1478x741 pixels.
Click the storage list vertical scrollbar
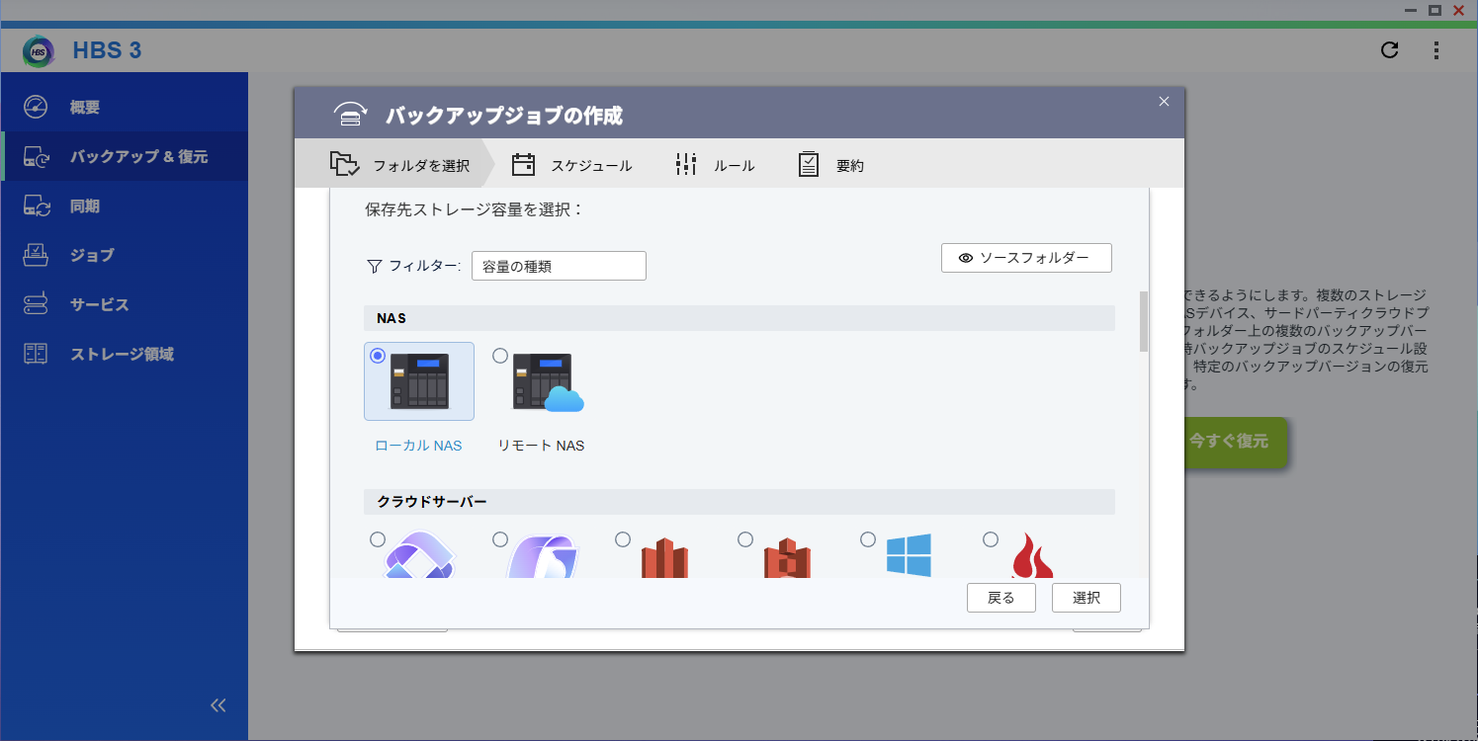pyautogui.click(x=1144, y=321)
